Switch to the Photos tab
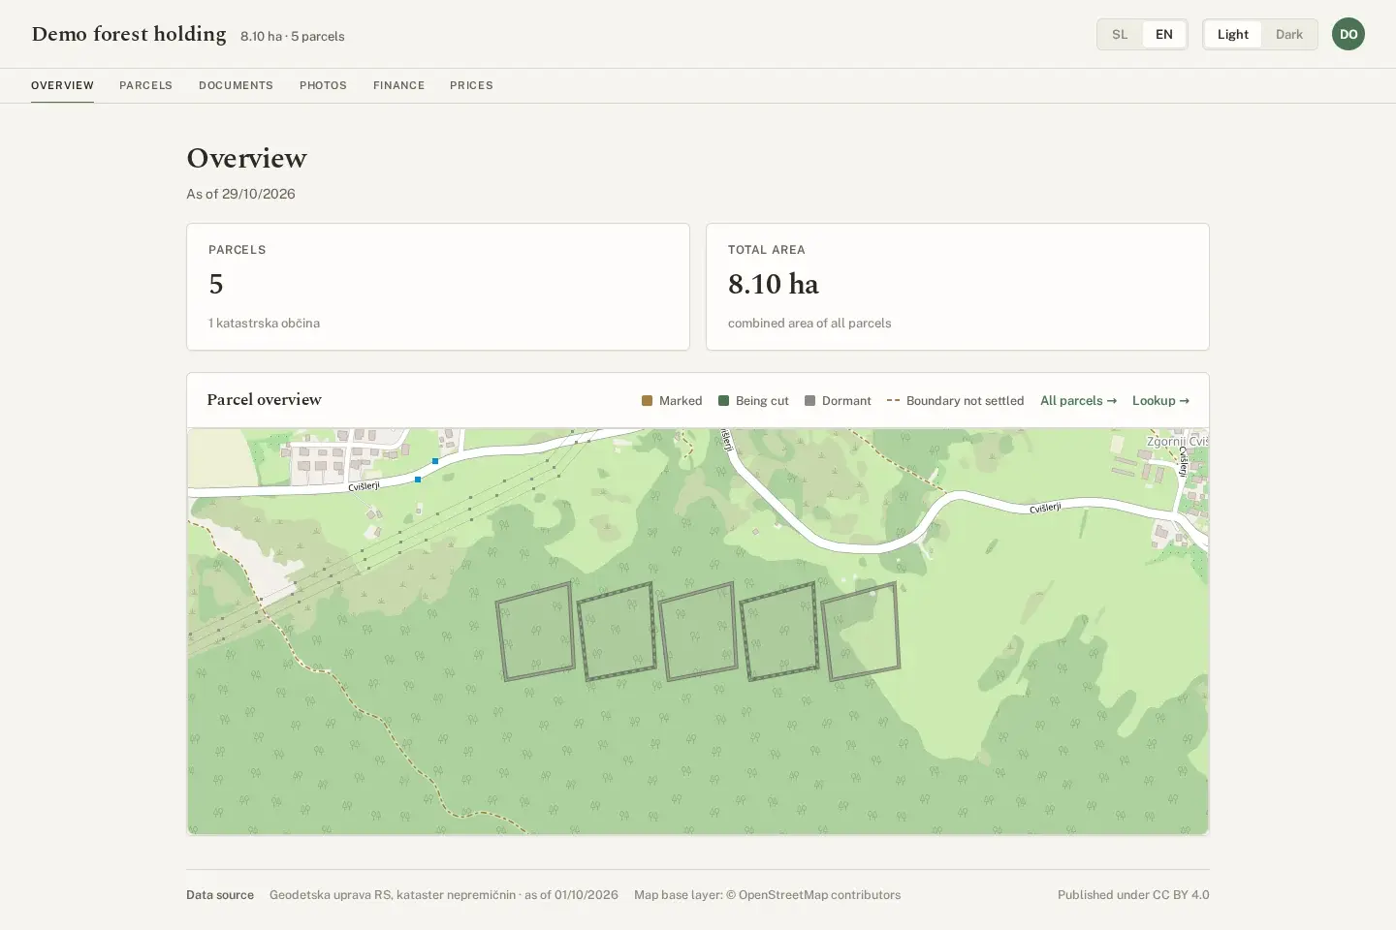The width and height of the screenshot is (1396, 930). pyautogui.click(x=323, y=85)
